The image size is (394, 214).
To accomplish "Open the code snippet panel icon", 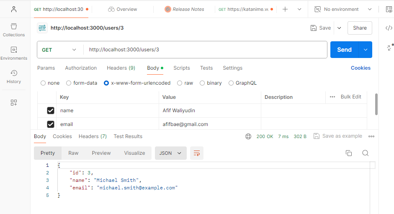I will tap(389, 28).
